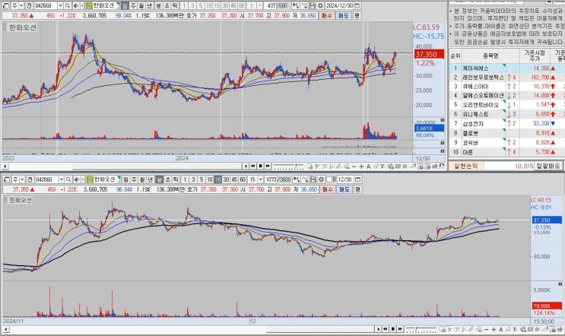Click the save diskette icon in bottom toolbar
565x336 pixels.
click(x=313, y=179)
